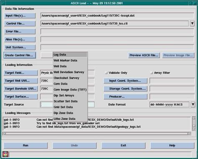Expand the Control File dropdown arrow
This screenshot has height=159, width=198.
click(192, 23)
